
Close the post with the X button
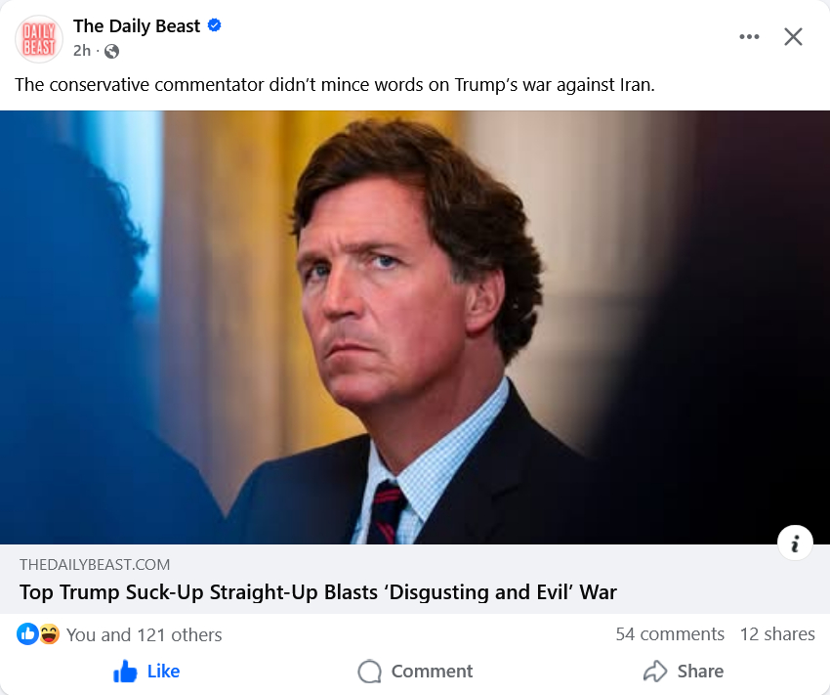coord(793,36)
